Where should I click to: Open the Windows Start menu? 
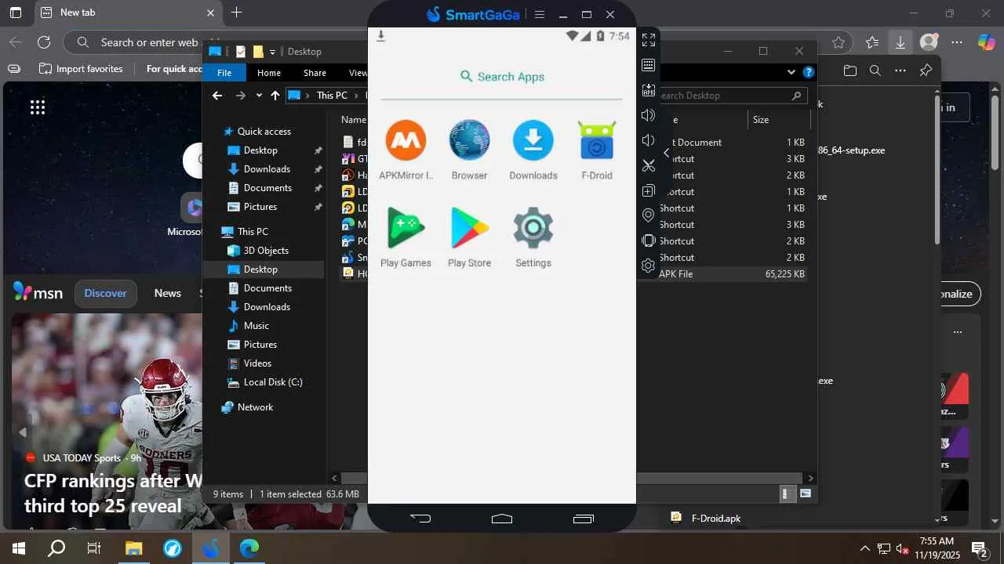19,548
